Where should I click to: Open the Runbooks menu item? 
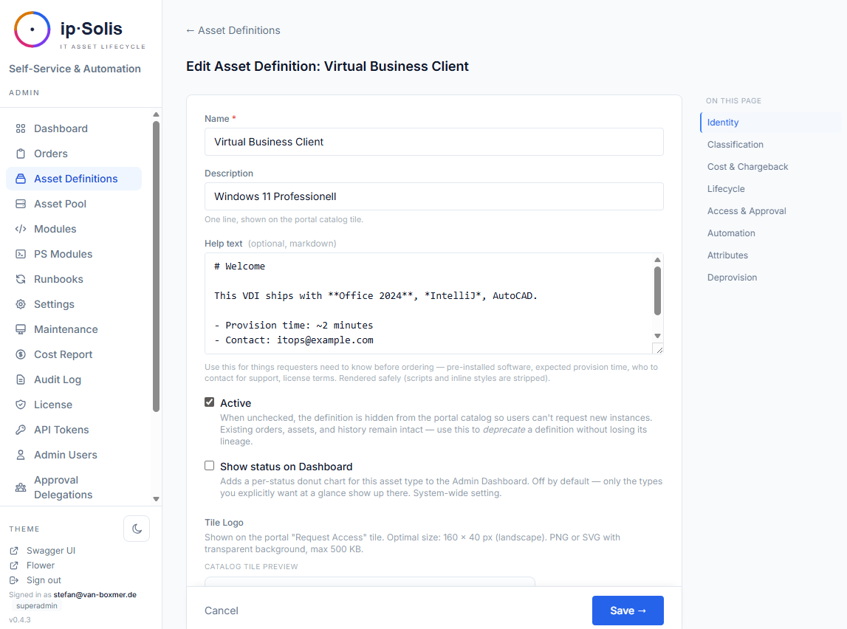coord(74,279)
